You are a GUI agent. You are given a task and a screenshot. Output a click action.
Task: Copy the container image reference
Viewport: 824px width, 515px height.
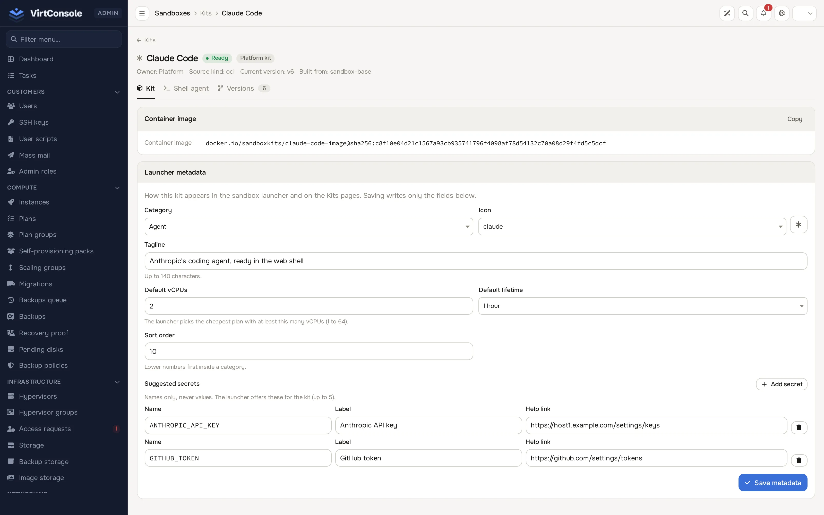(794, 119)
